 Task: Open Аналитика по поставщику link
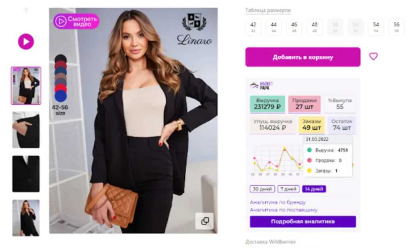284,210
